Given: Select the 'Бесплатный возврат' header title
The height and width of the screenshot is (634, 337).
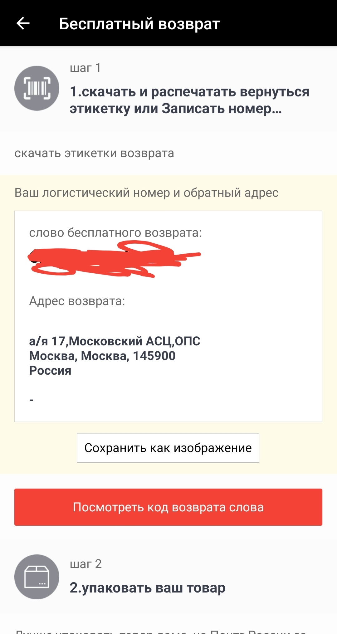Looking at the screenshot, I should pos(139,24).
